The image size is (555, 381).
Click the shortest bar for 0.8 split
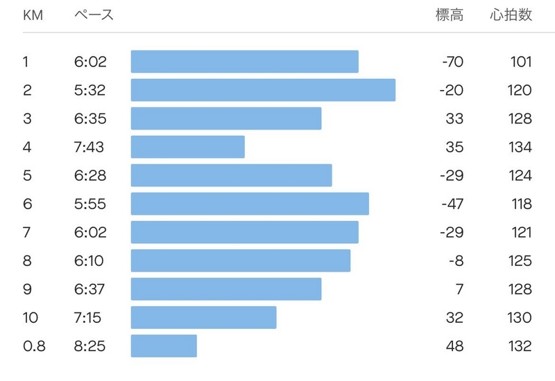[x=164, y=346]
